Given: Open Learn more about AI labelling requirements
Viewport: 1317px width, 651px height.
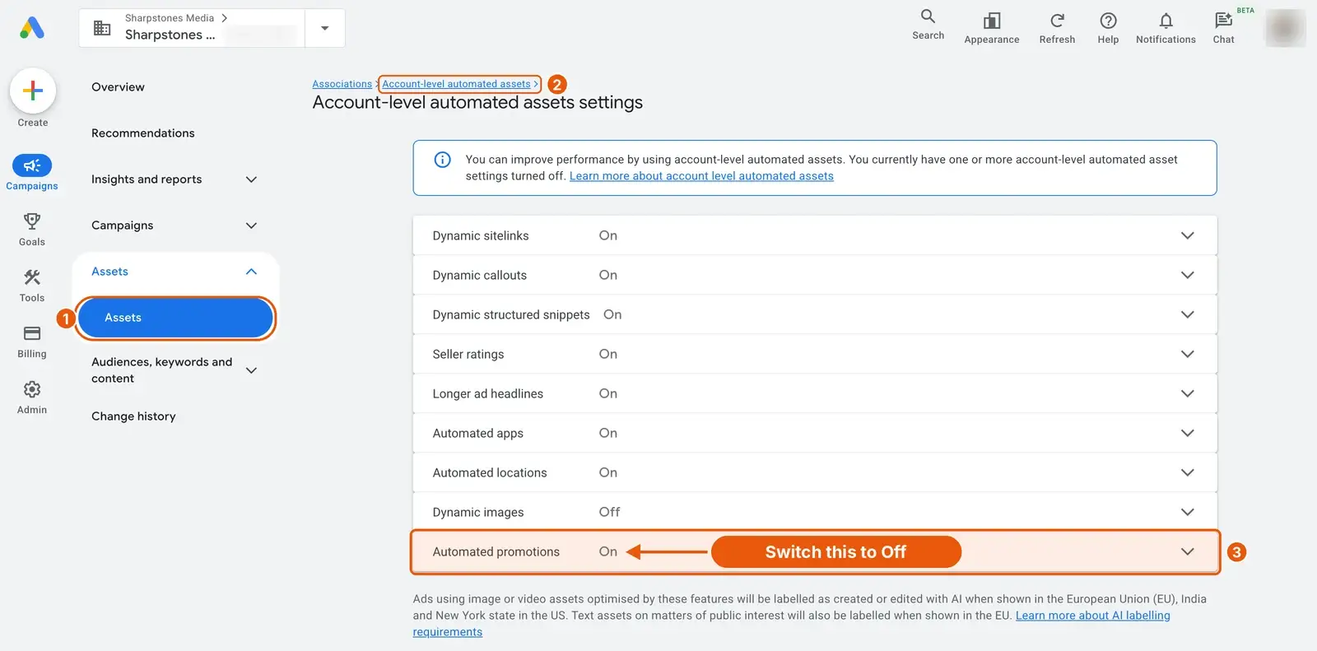Looking at the screenshot, I should pyautogui.click(x=1092, y=616).
